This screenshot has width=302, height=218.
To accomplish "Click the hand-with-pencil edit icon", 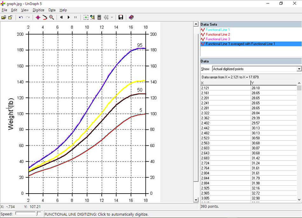I will [93, 17].
